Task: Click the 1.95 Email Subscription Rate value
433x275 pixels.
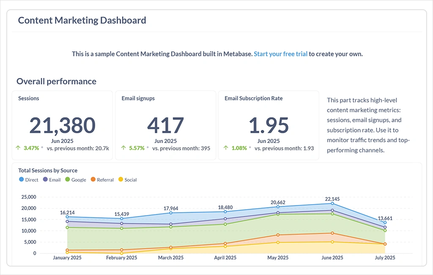Action: coord(268,125)
